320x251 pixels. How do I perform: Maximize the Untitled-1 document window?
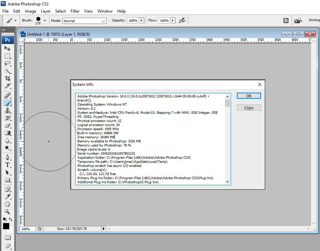pos(298,34)
